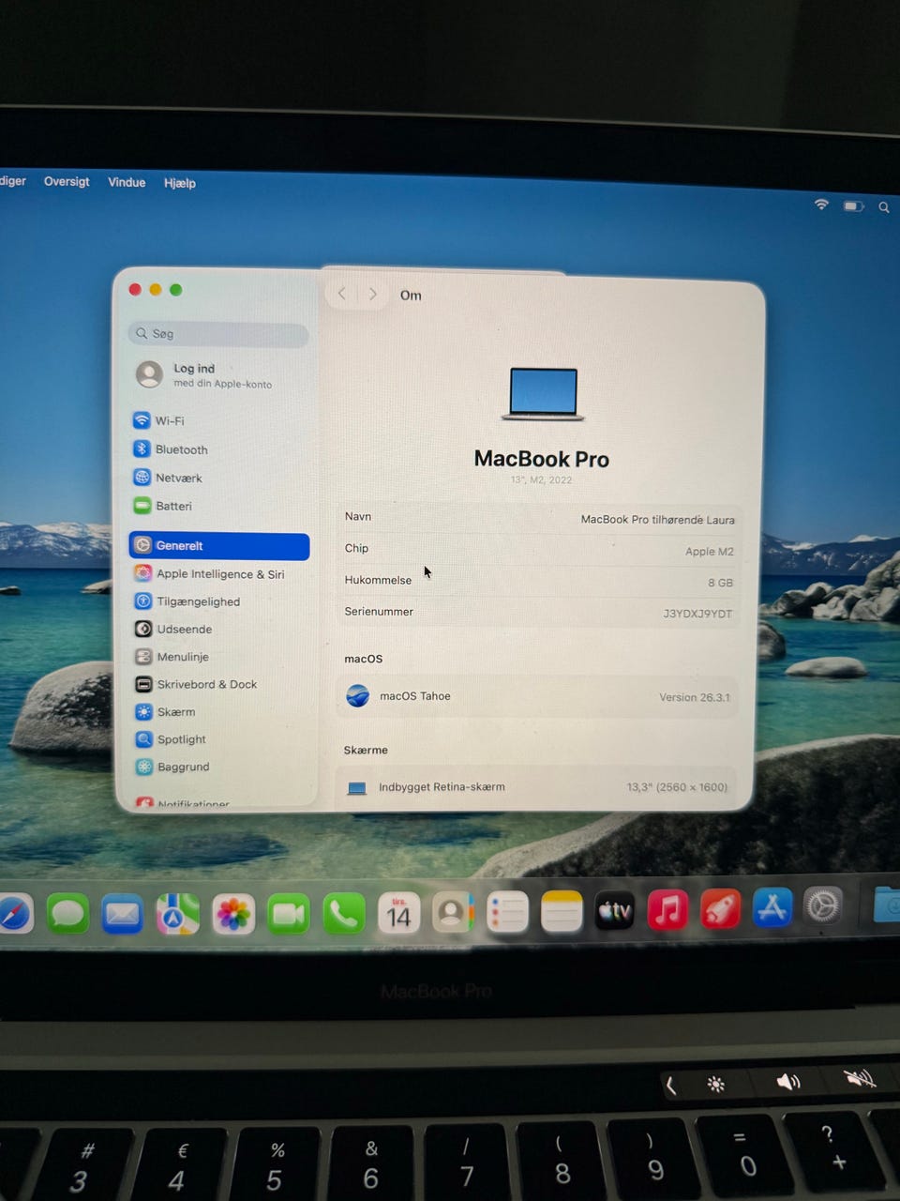Open Music from the Dock
This screenshot has height=1201, width=900.
click(667, 910)
